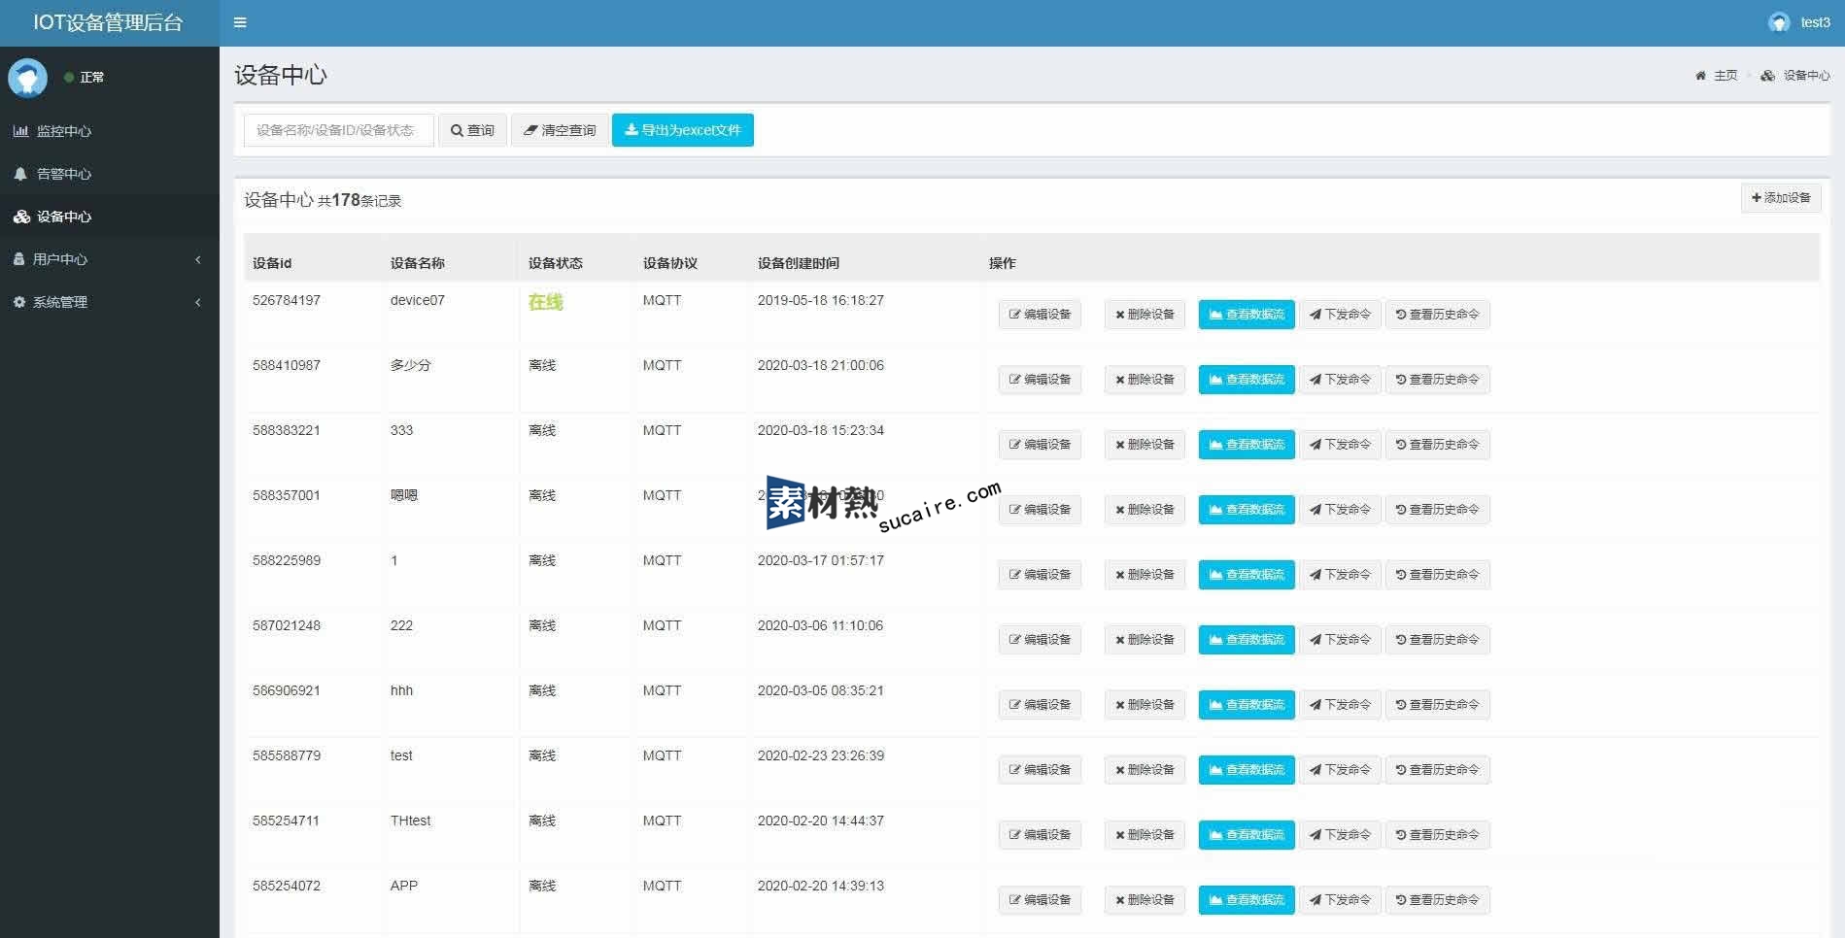Edit device test
This screenshot has width=1845, height=938.
1040,770
